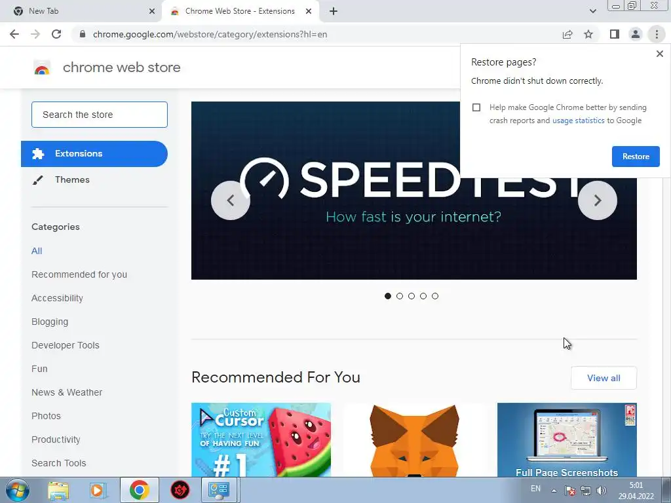Open the Chrome three-dot menu
Image resolution: width=671 pixels, height=503 pixels.
pos(657,34)
